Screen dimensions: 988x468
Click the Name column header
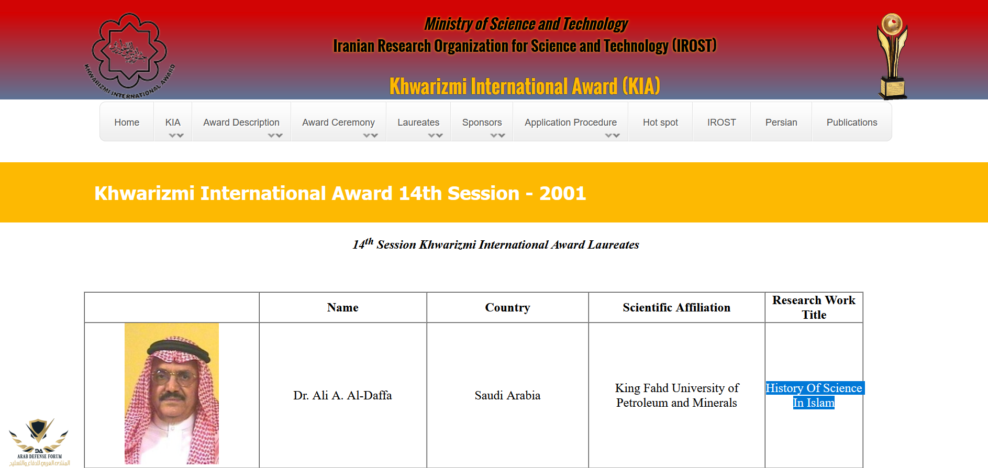coord(343,307)
